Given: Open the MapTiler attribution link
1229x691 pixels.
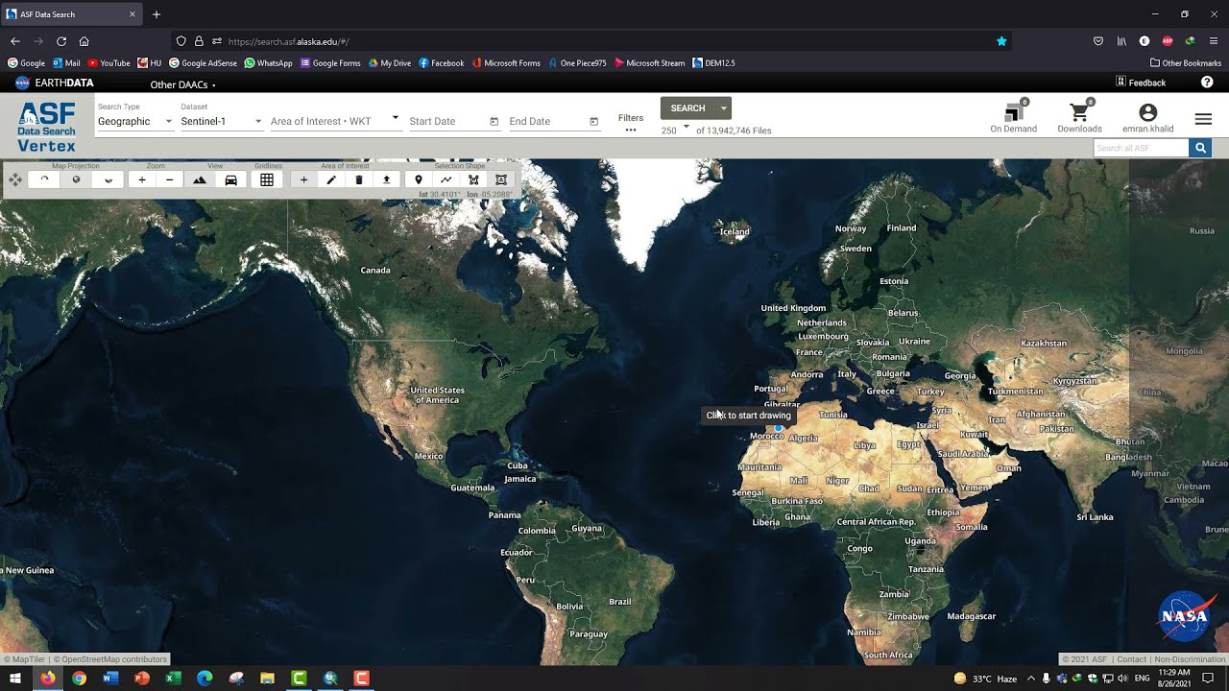Looking at the screenshot, I should [23, 659].
